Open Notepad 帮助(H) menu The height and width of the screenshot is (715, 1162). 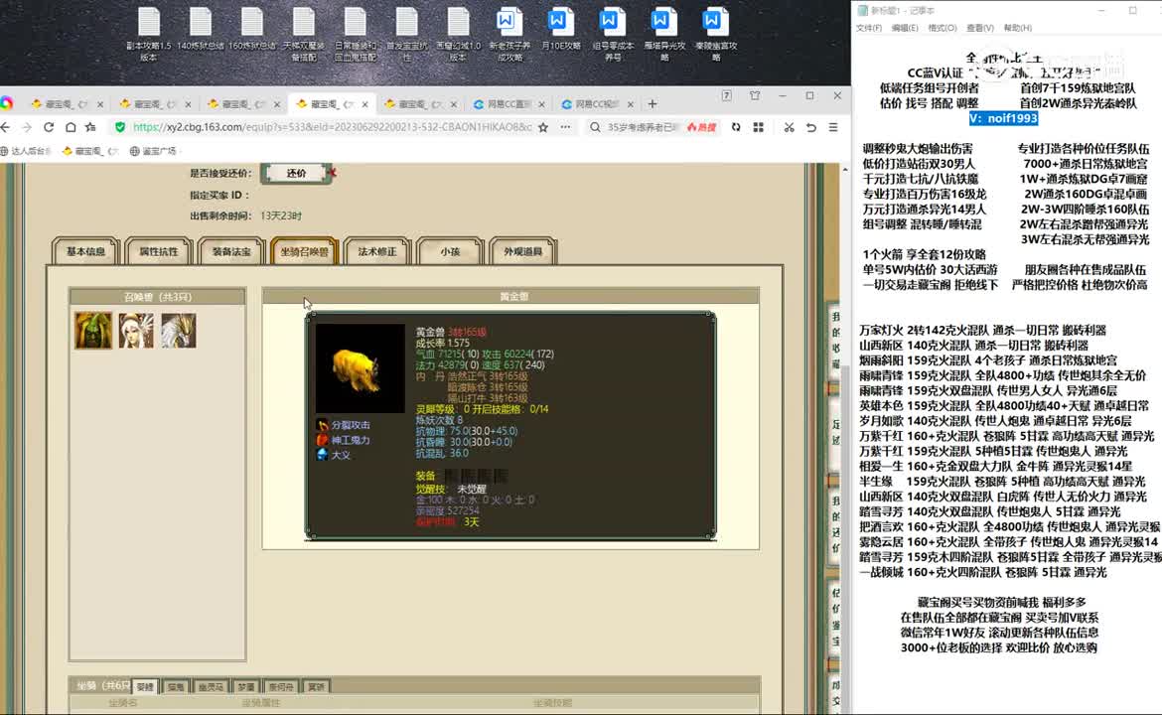click(1017, 28)
